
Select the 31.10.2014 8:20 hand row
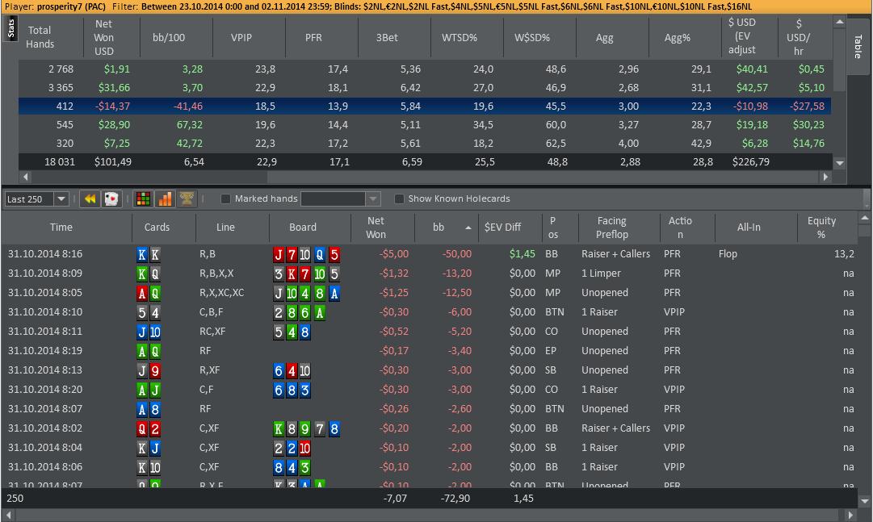tap(430, 390)
